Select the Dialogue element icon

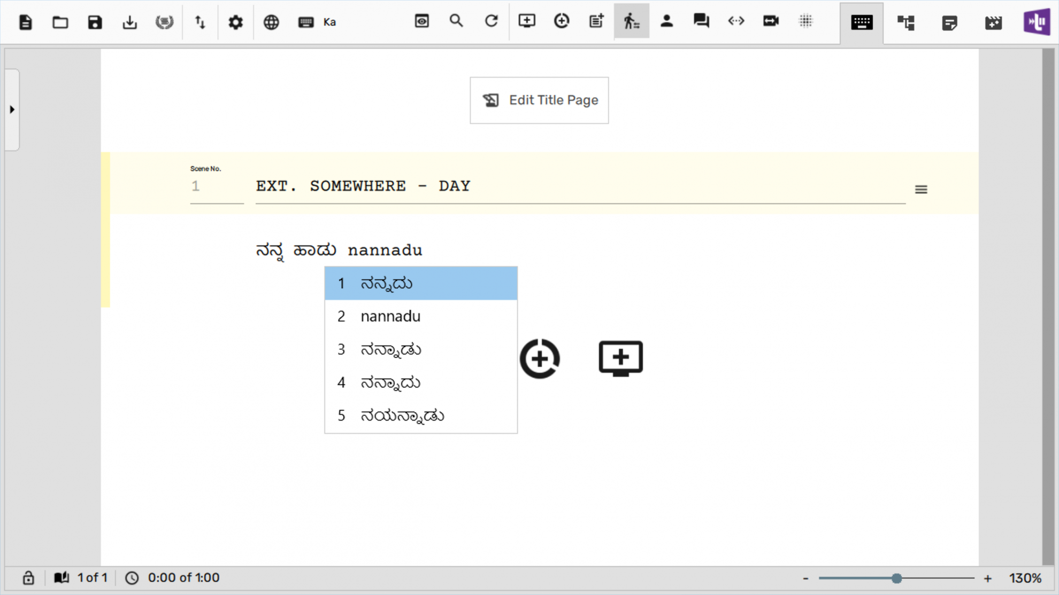(x=701, y=21)
